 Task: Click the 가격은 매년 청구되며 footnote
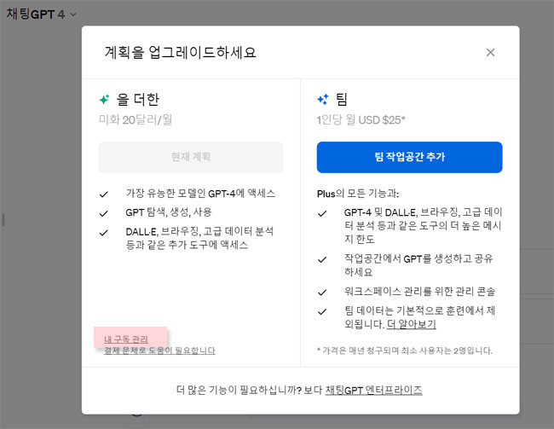[405, 351]
